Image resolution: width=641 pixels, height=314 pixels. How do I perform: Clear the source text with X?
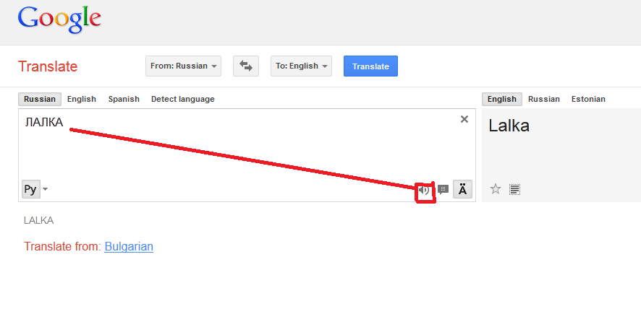(464, 119)
